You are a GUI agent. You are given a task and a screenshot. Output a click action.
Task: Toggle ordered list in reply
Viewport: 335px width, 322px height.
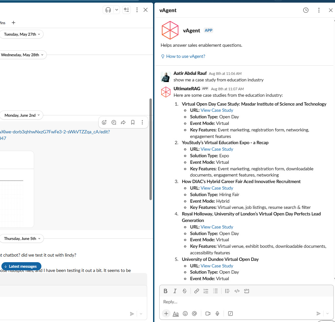[206, 291]
